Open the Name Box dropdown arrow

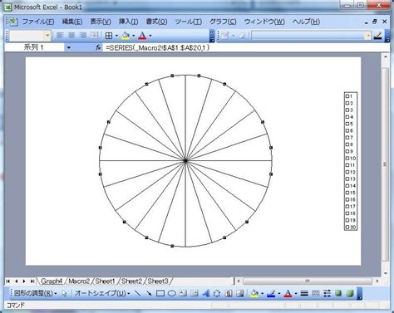pyautogui.click(x=69, y=47)
